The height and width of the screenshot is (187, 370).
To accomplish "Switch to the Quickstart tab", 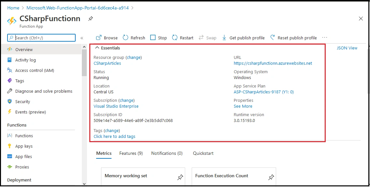I will [x=203, y=153].
